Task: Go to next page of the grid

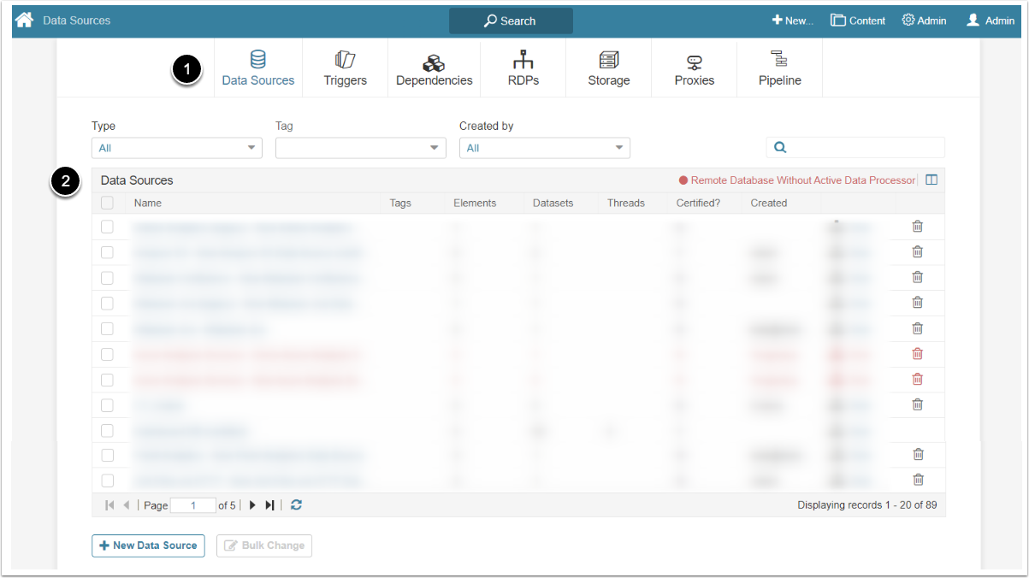Action: [252, 505]
